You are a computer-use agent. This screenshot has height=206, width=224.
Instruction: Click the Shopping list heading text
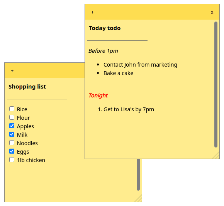point(27,87)
